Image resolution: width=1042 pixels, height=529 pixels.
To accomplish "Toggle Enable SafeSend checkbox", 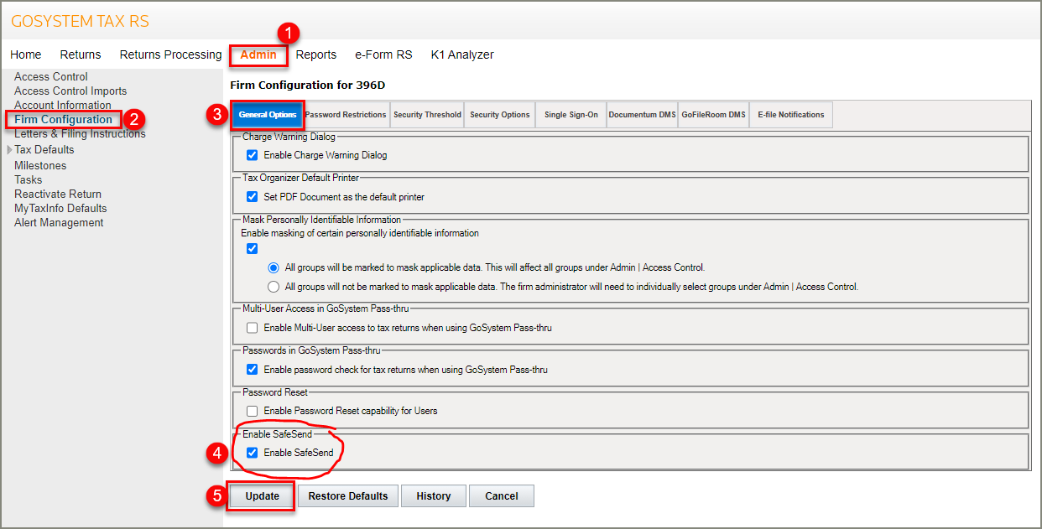I will click(253, 453).
